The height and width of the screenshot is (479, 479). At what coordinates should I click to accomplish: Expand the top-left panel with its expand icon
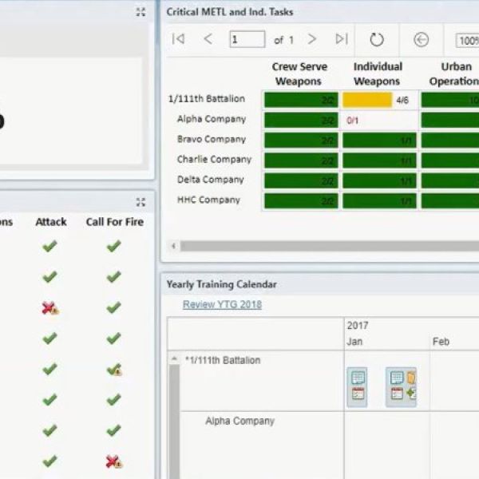coord(141,12)
